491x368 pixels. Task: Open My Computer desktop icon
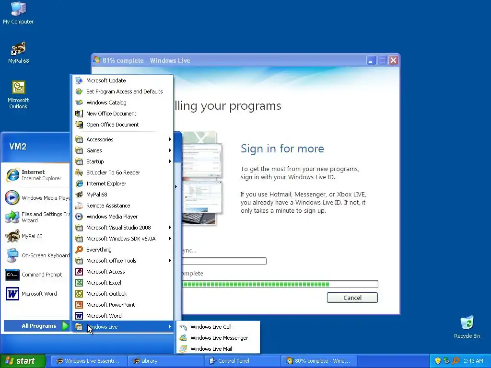click(x=18, y=12)
